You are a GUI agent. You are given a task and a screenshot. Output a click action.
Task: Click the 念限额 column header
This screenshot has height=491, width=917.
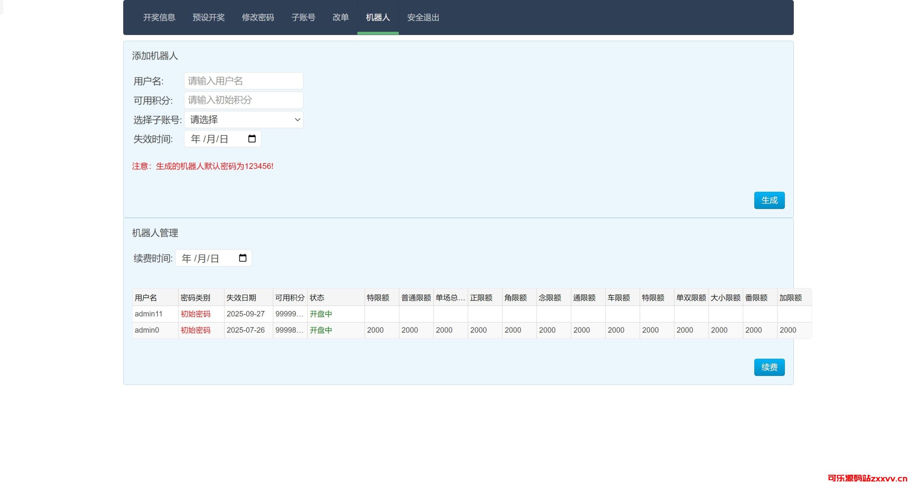(x=554, y=297)
